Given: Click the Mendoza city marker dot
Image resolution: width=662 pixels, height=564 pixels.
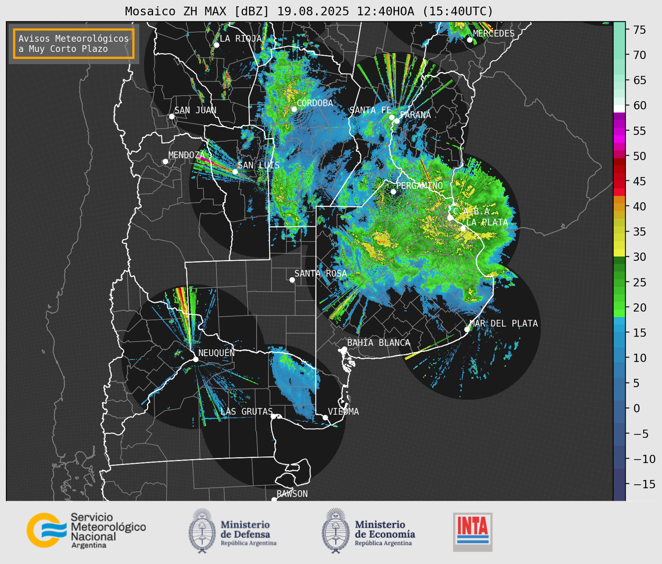Looking at the screenshot, I should pos(165,162).
